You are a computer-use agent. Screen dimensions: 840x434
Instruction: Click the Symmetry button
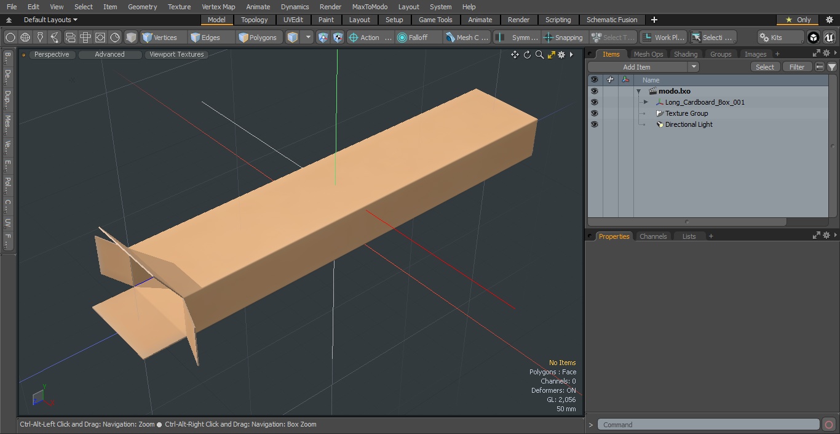point(517,38)
